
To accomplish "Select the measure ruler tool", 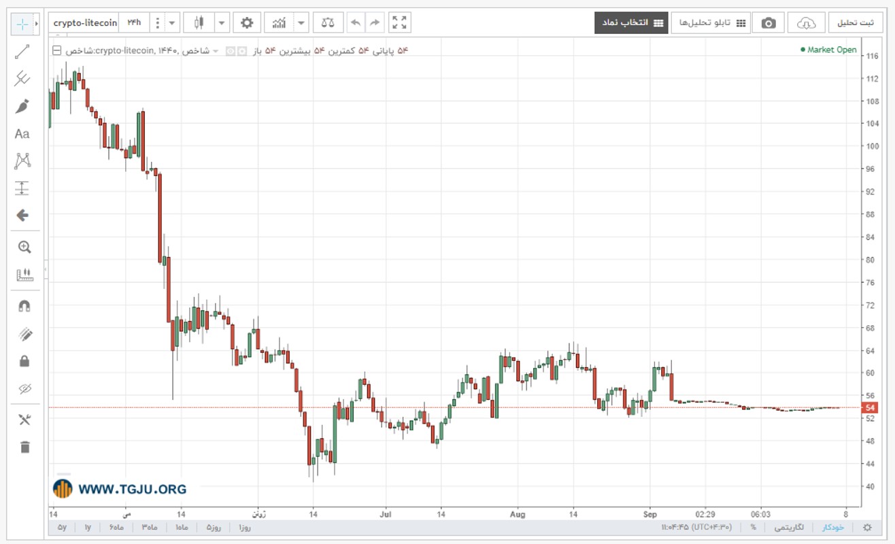I will click(24, 275).
